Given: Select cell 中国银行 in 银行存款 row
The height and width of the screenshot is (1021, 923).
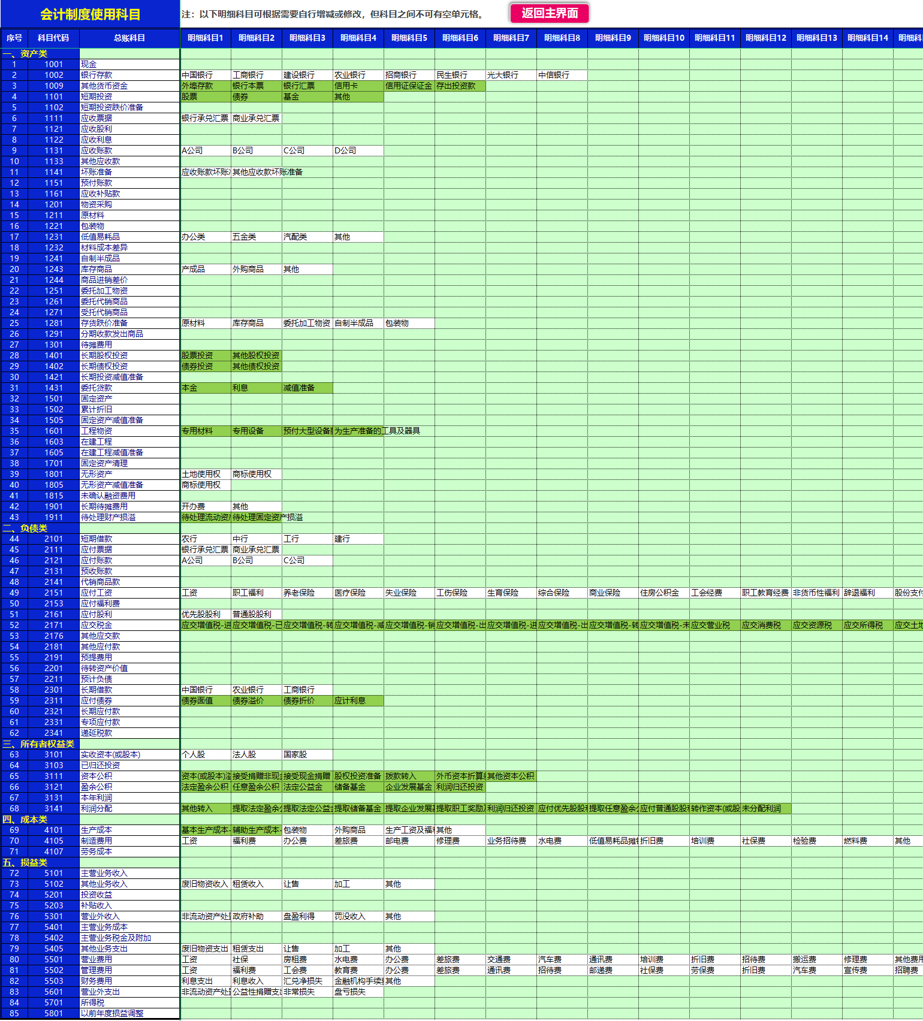Looking at the screenshot, I should pos(206,75).
